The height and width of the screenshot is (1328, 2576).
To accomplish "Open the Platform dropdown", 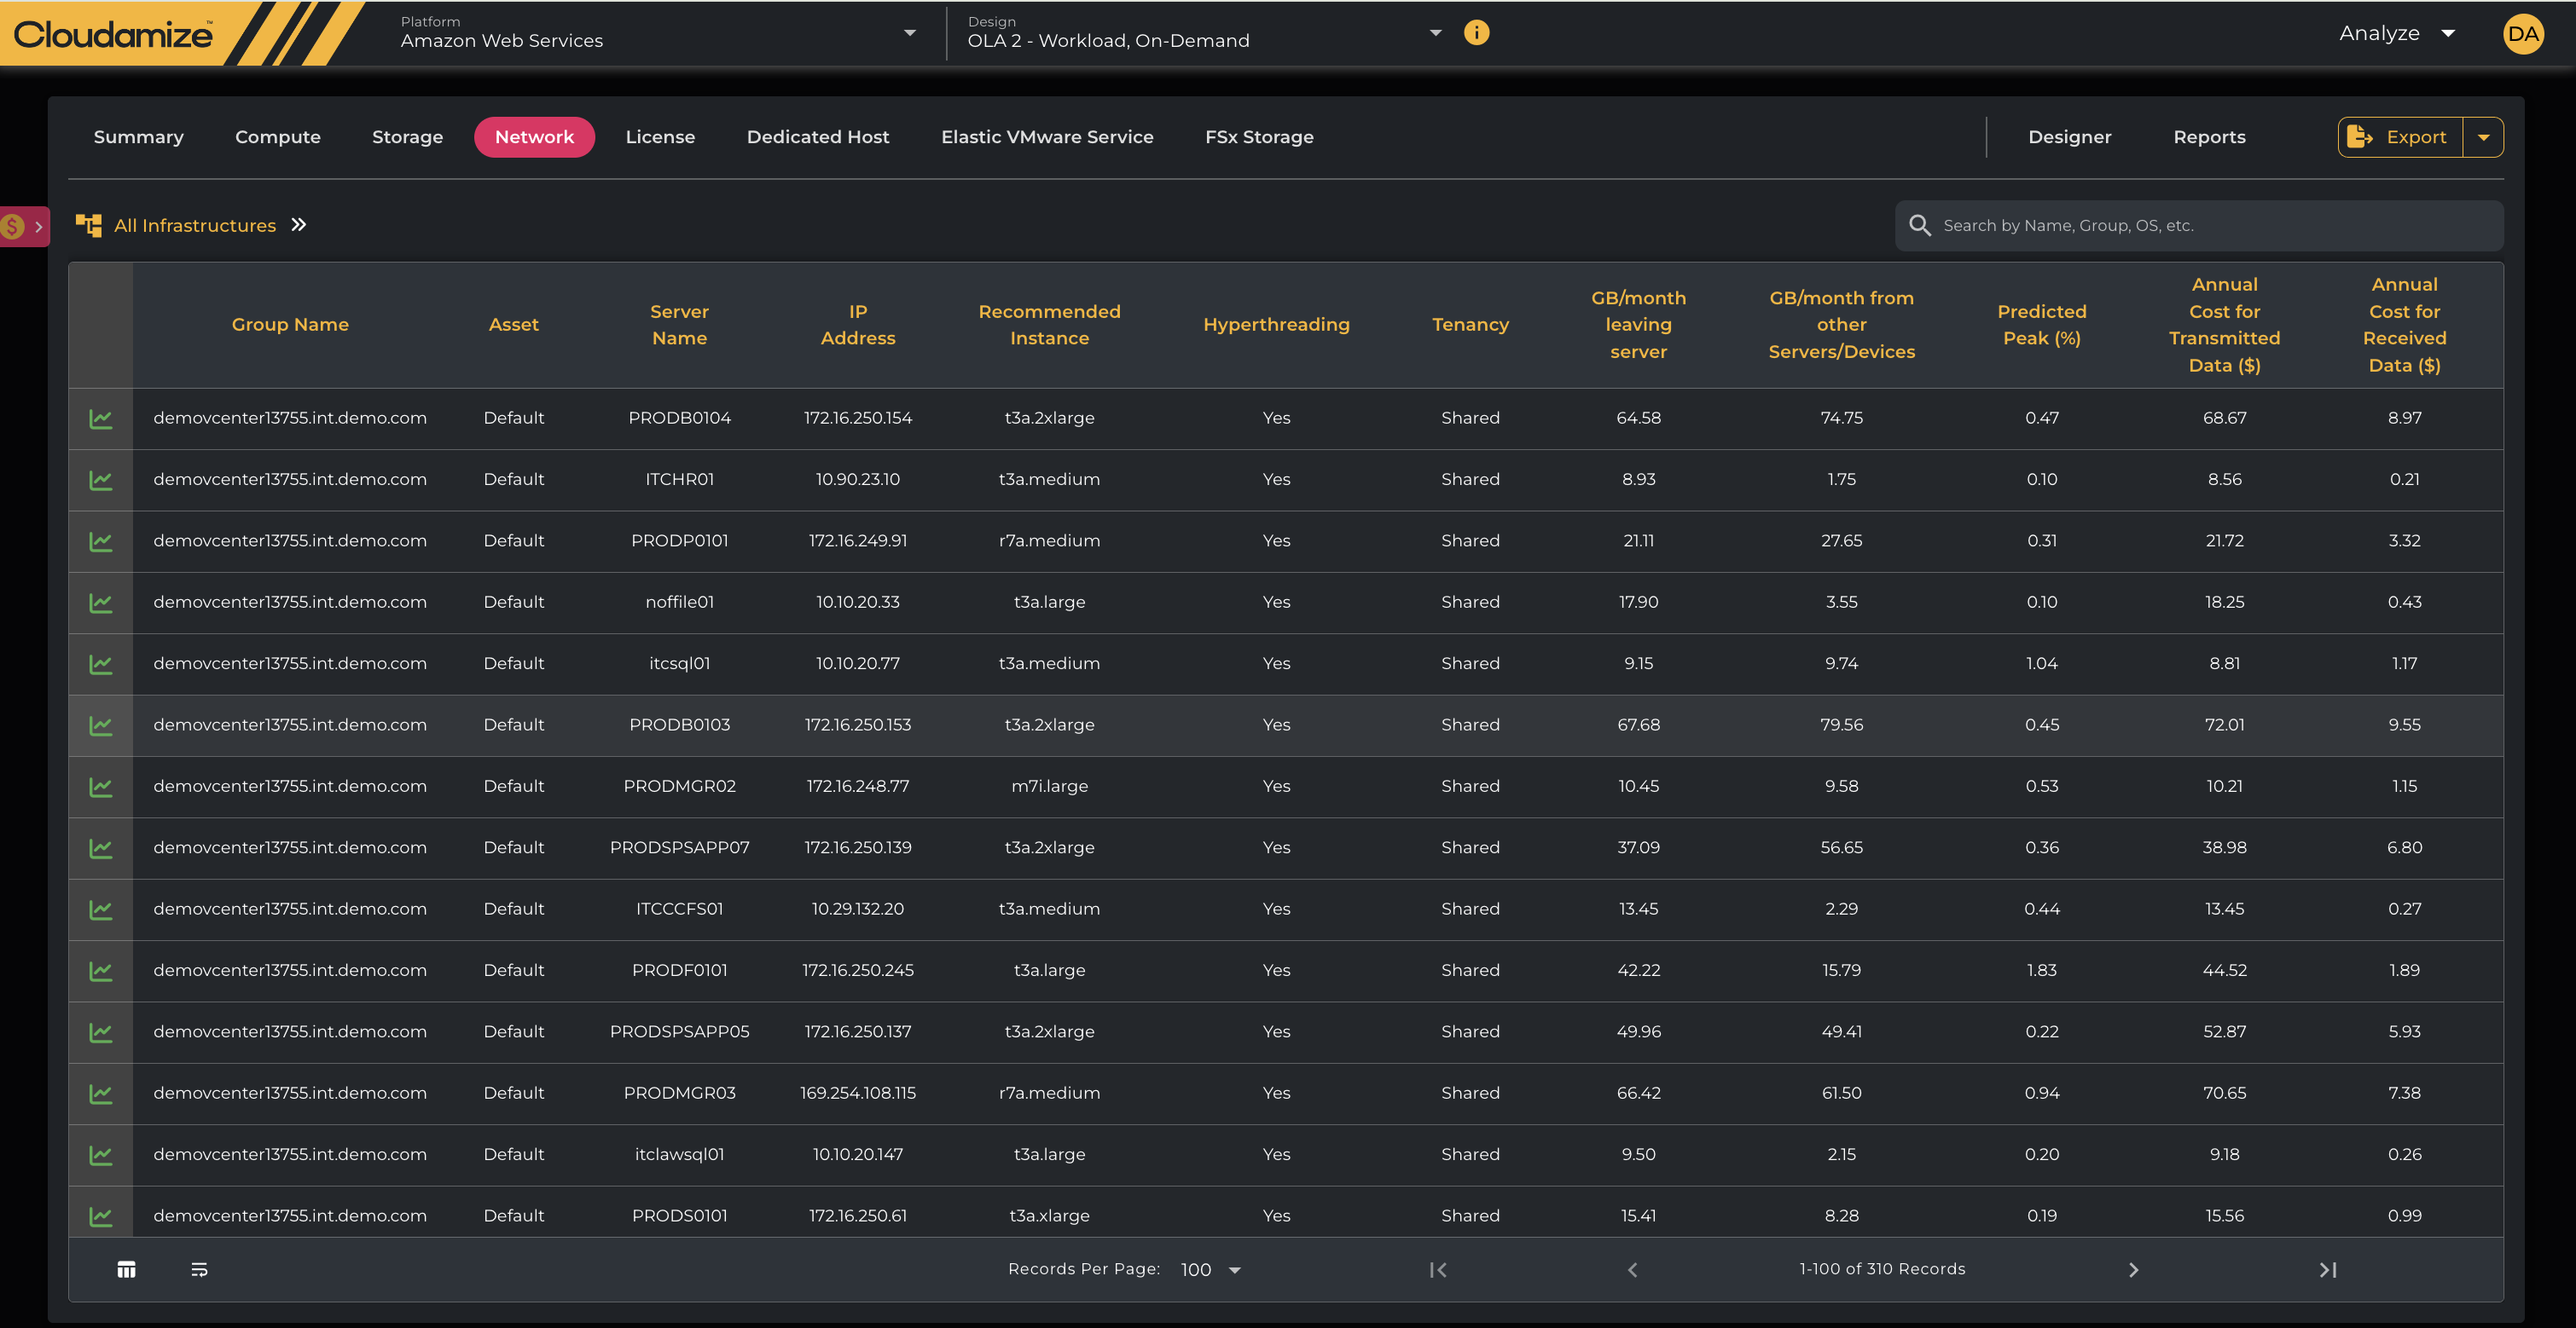I will point(909,33).
